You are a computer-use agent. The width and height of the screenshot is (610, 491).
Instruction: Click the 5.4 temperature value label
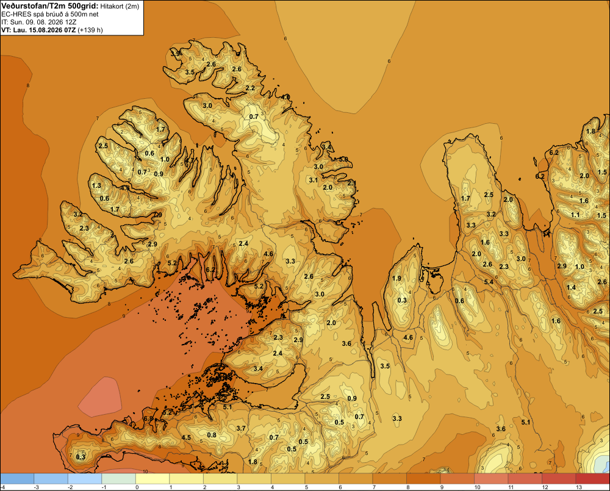click(x=489, y=282)
